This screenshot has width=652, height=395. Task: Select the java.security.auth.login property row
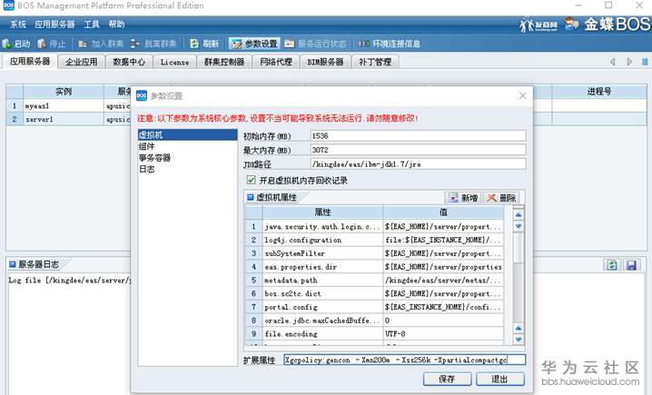374,227
